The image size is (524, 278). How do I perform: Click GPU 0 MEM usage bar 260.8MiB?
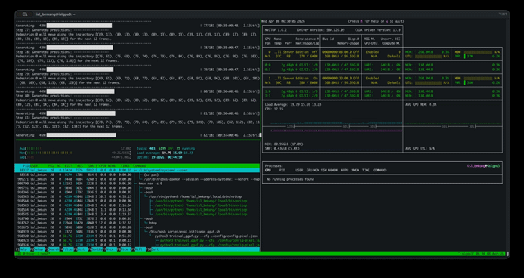[x=428, y=52]
